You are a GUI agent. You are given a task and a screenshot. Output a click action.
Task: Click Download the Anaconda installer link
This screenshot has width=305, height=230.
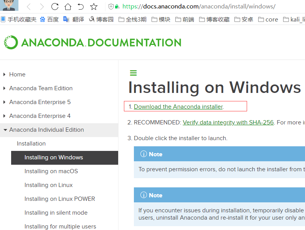click(178, 107)
